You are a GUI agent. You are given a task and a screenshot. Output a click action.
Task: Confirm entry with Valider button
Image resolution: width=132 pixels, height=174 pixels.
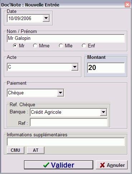[x=58, y=165]
